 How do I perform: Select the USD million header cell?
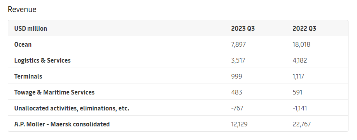click(x=30, y=28)
